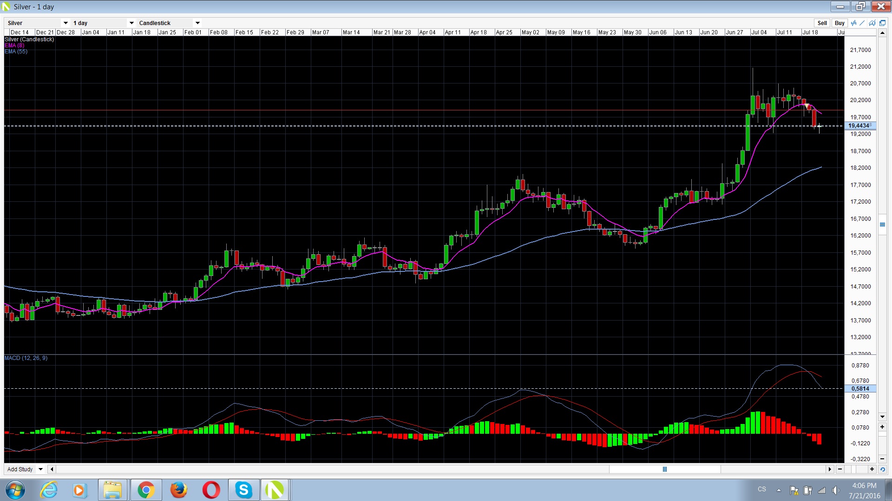Click the horizontal scrollbar left arrow
The image size is (892, 501).
[52, 469]
